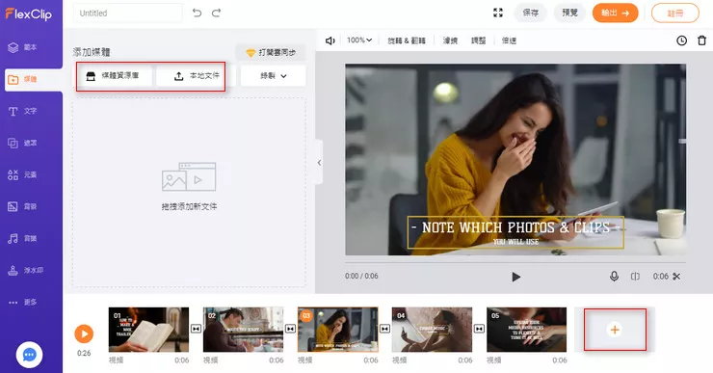Open the Templates (範本) sidebar tab

tap(22, 47)
